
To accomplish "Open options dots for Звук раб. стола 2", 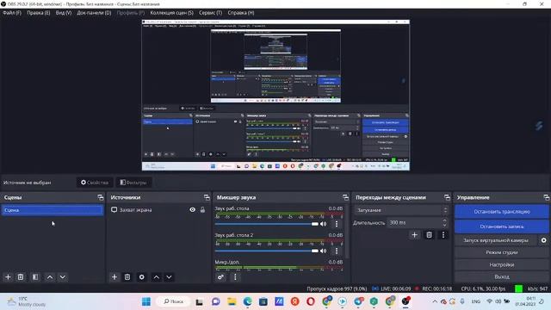I will point(337,251).
